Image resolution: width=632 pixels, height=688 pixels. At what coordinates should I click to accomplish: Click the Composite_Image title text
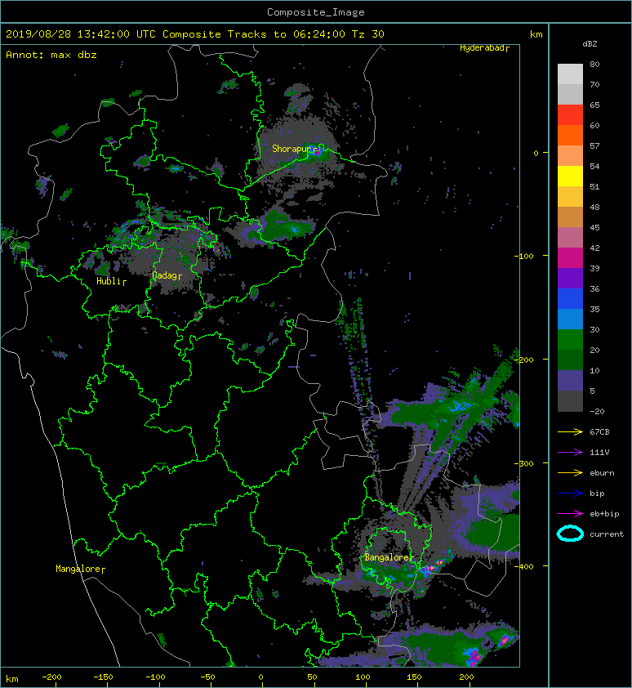tap(316, 11)
